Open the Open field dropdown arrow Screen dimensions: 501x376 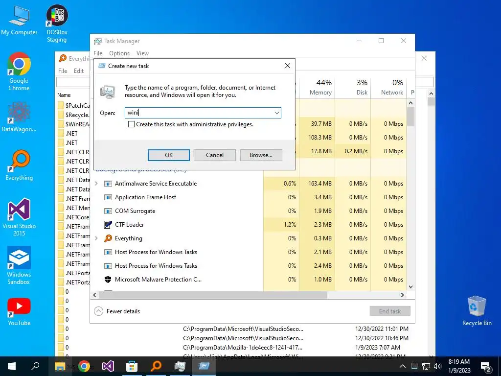pyautogui.click(x=277, y=113)
